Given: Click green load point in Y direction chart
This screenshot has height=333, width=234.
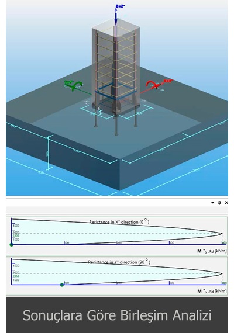Looking at the screenshot, I should click(62, 285).
